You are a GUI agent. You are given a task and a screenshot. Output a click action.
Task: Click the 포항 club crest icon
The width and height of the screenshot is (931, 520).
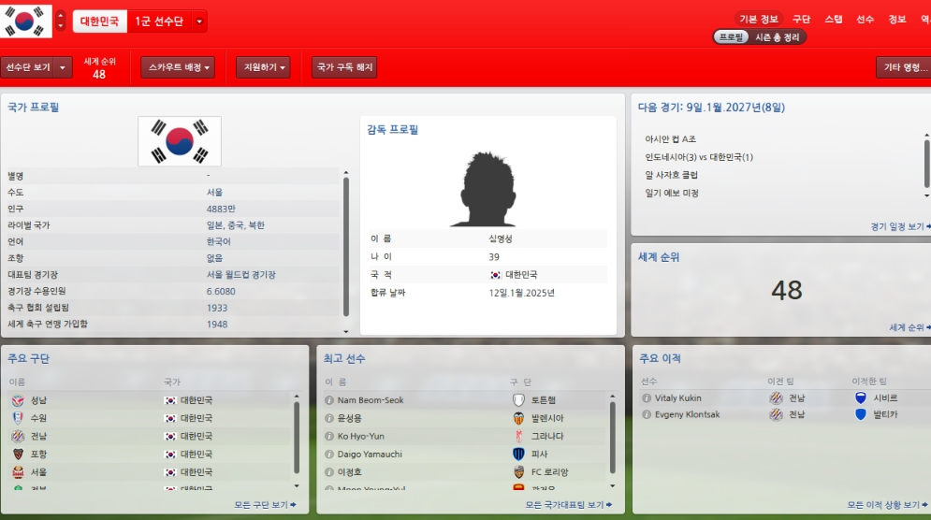tap(18, 455)
